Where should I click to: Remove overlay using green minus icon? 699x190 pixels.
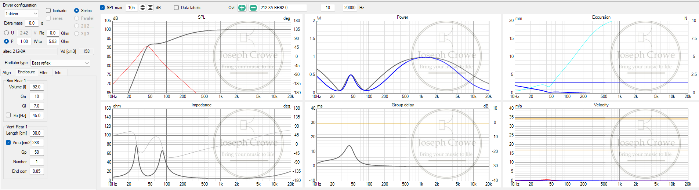pos(253,8)
